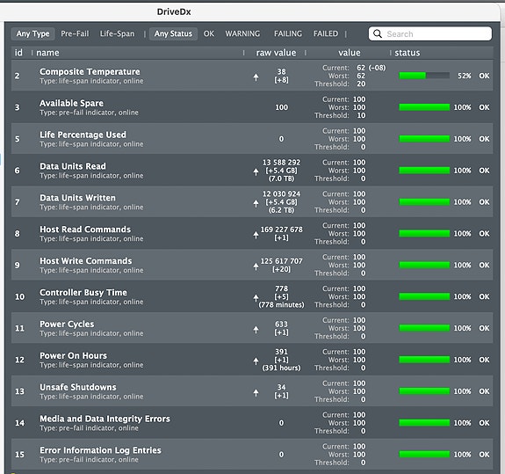Sort by the raw value column header
This screenshot has height=474, width=505.
point(276,53)
